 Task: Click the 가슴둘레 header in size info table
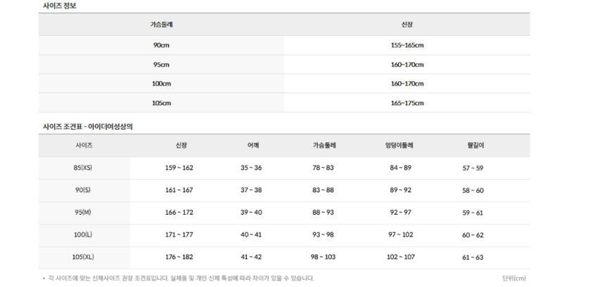point(161,25)
